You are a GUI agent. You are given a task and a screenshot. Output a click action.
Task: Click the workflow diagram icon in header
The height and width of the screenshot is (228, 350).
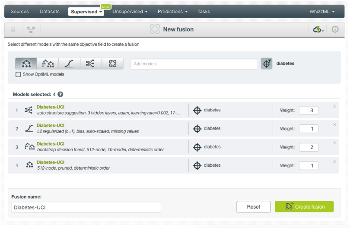[x=31, y=29]
